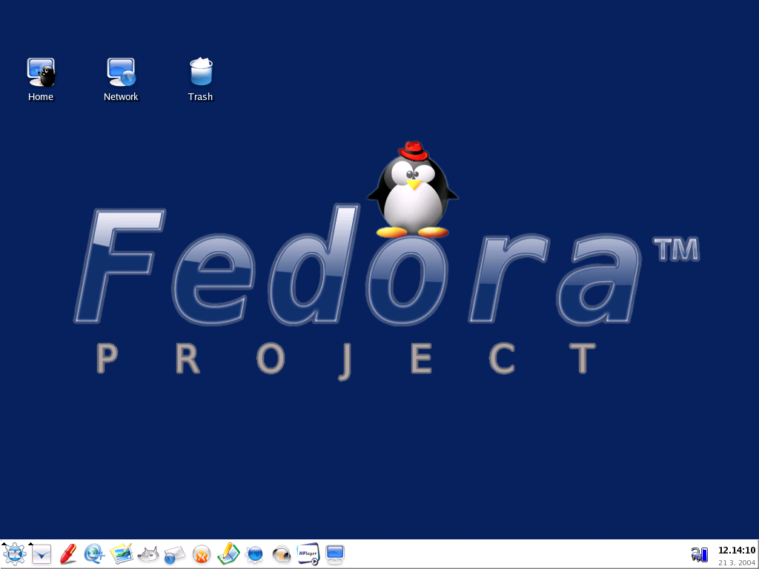Click the show desktop panel button
This screenshot has width=759, height=569.
(42, 554)
